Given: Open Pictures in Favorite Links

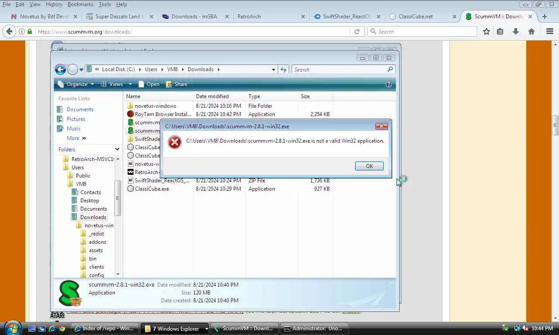Looking at the screenshot, I should click(x=76, y=119).
